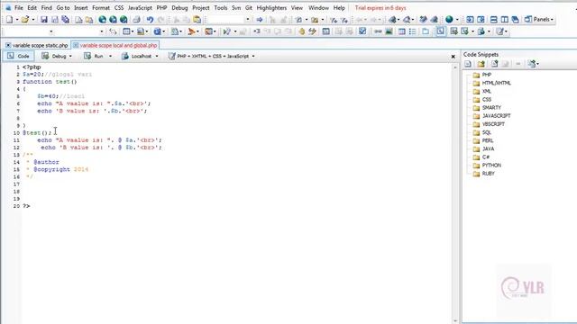Click the bulleted list icon
Screen dimensions: 577x324
tap(413, 31)
